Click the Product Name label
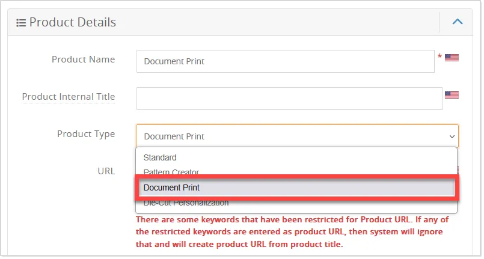The height and width of the screenshot is (259, 484). point(84,59)
